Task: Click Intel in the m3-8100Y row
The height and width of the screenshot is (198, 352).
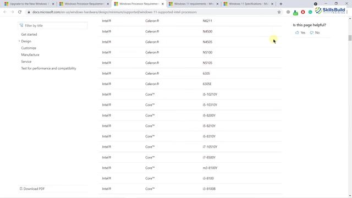Action: coord(107,168)
